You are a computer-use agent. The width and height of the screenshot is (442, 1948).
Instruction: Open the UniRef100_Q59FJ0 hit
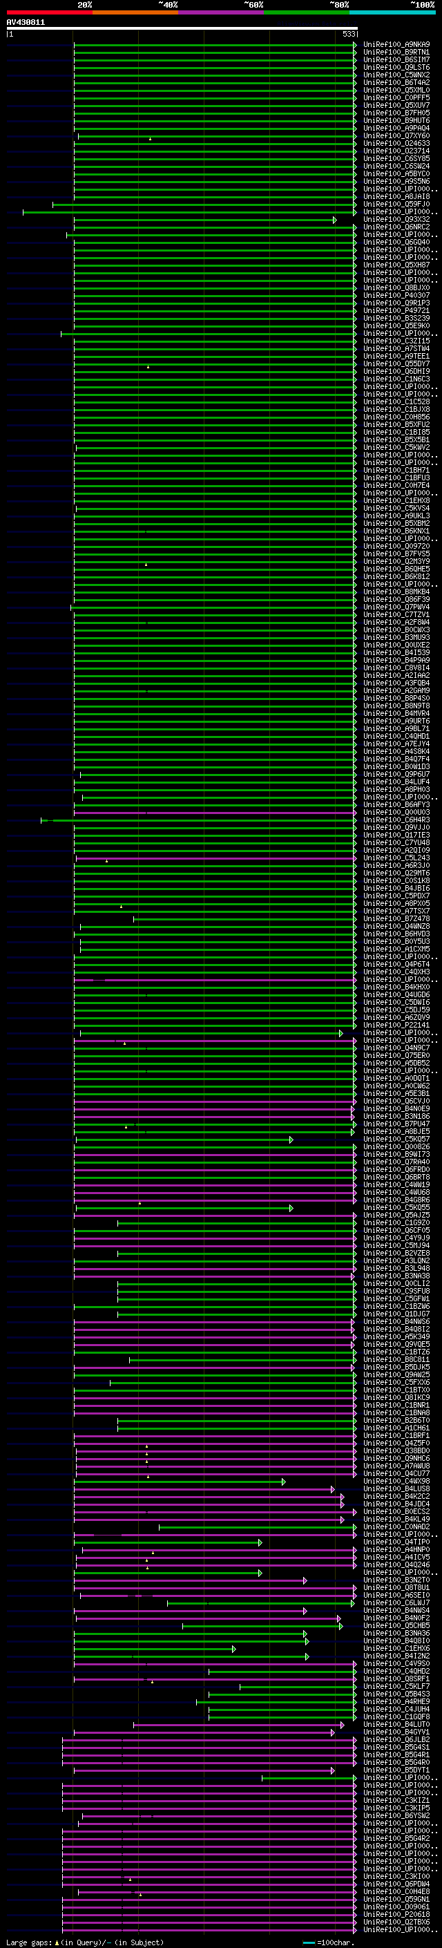click(396, 204)
